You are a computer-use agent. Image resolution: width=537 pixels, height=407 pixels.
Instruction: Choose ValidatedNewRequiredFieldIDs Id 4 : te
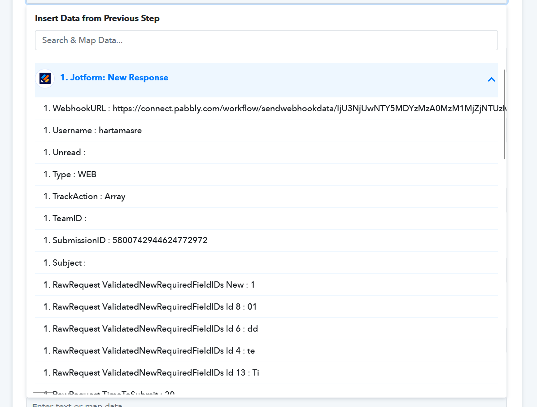(x=266, y=350)
